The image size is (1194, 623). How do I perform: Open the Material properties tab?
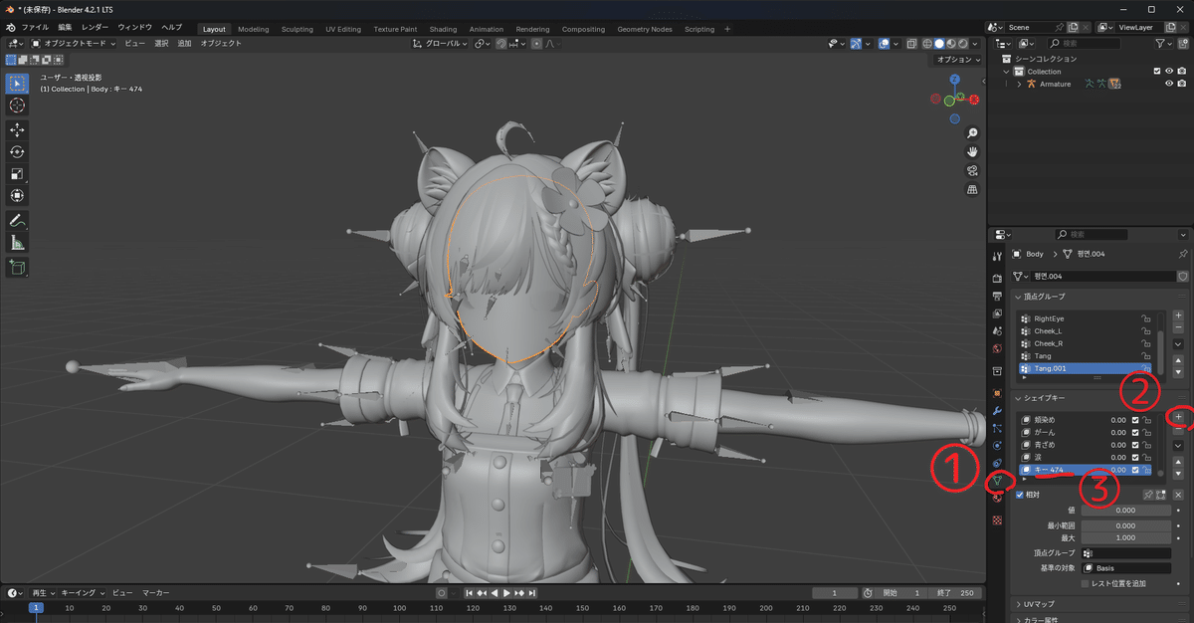pyautogui.click(x=997, y=499)
